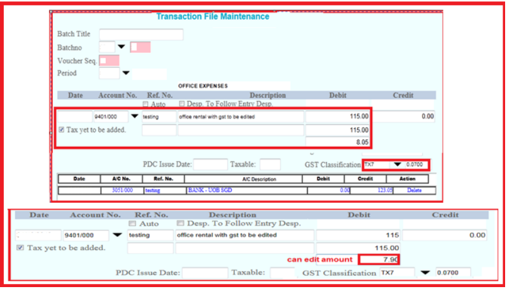Toggle 'Tax yet to be added' in lower form
507x289 pixels.
pos(20,248)
